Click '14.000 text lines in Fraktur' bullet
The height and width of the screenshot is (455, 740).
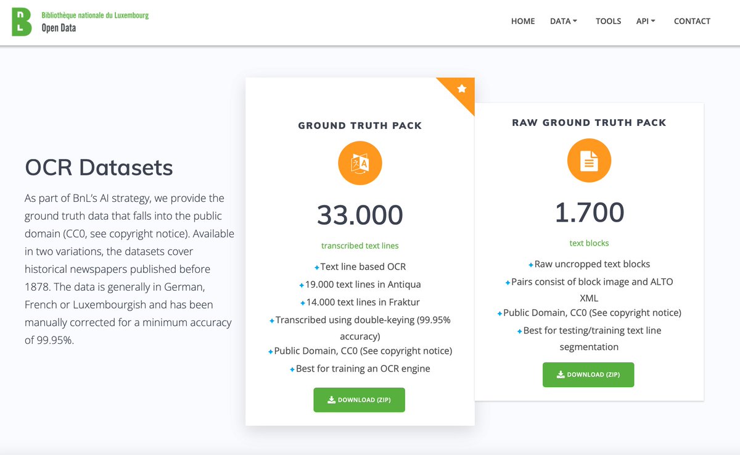point(360,303)
